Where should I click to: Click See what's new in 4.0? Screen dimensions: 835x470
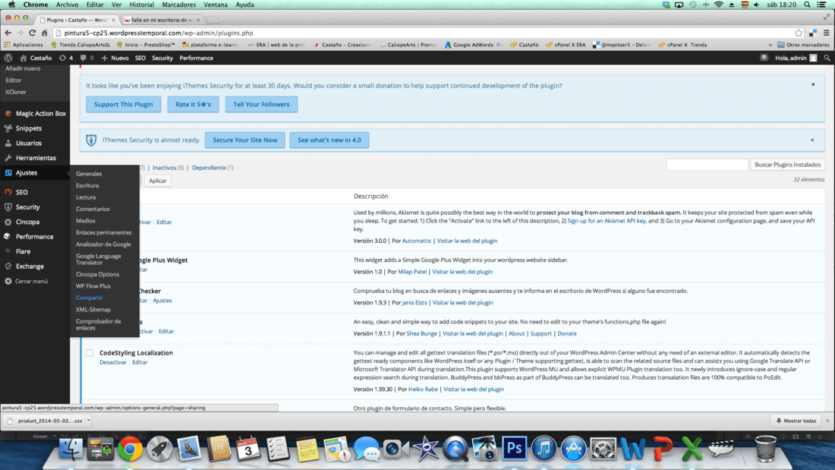pos(329,140)
